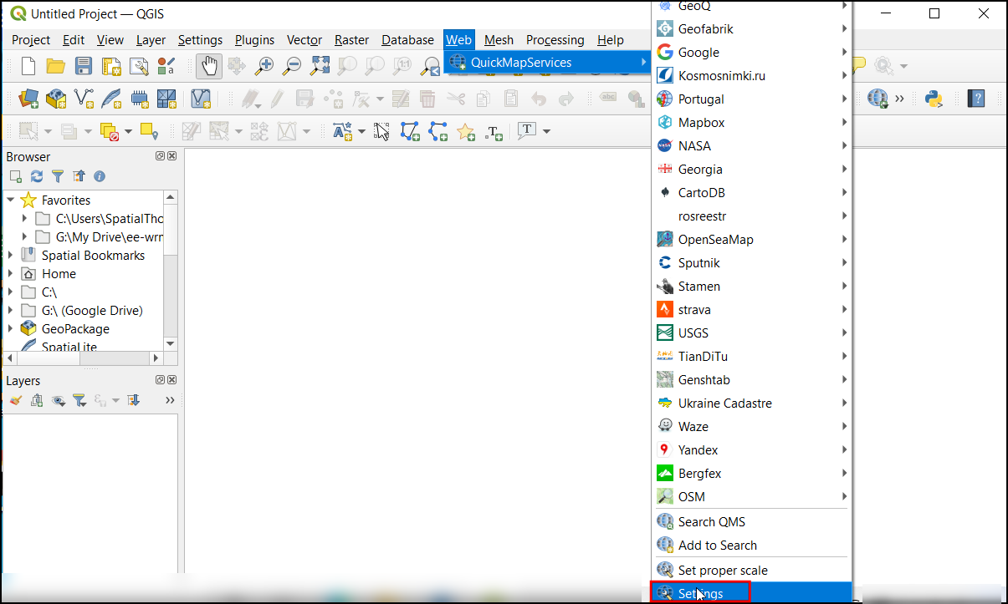Expand the Spatial Bookmarks node
Viewport: 1008px width, 604px height.
[x=11, y=255]
